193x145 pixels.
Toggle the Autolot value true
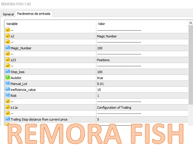click(100, 78)
